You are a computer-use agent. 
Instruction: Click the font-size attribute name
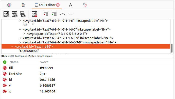[15, 74]
